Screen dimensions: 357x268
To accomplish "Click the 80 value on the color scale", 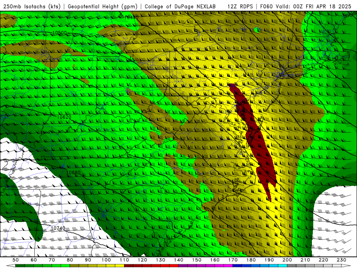I will (x=70, y=260).
